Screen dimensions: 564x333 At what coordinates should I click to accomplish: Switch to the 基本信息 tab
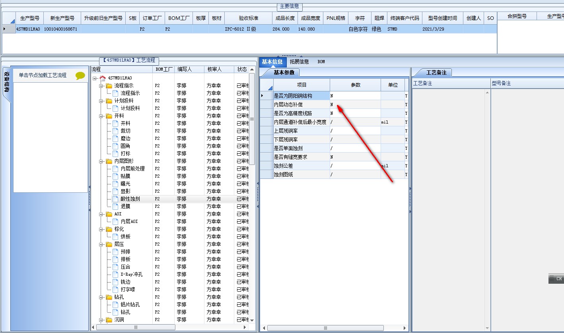[272, 62]
